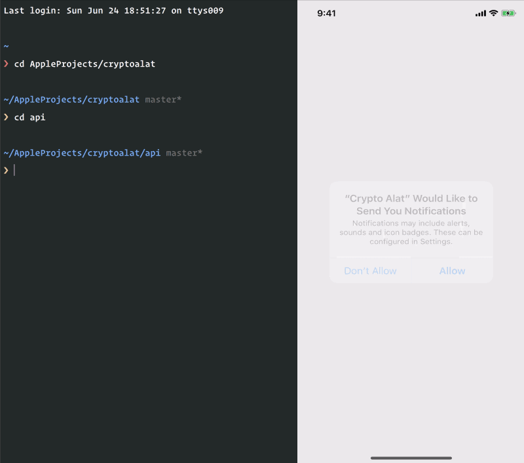This screenshot has width=524, height=463.
Task: Click the 9:41 clock in the status bar
Action: (326, 12)
